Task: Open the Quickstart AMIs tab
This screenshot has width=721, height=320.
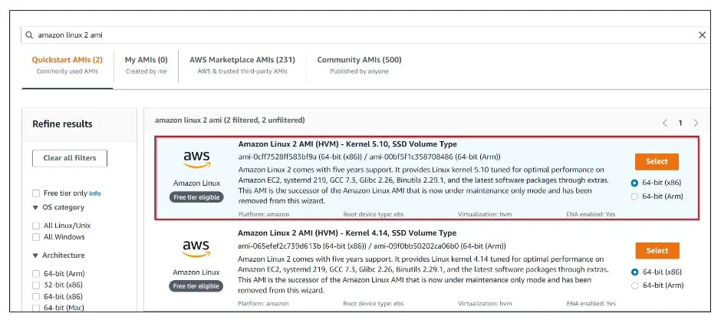Action: 67,64
